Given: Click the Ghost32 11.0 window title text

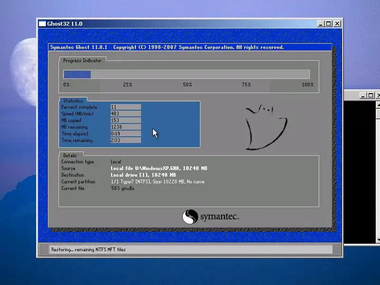Looking at the screenshot, I should tap(65, 24).
